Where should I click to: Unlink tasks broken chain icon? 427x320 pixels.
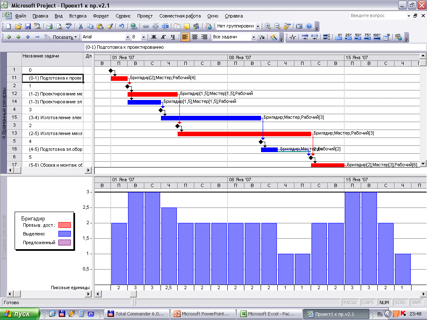[155, 26]
